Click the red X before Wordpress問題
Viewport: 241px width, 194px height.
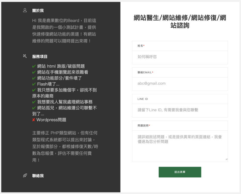[34, 120]
